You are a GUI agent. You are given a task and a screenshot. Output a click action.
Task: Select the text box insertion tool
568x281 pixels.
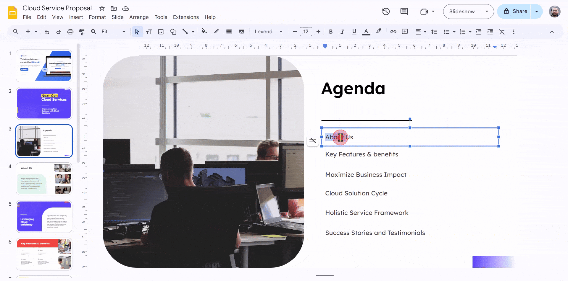coord(149,32)
